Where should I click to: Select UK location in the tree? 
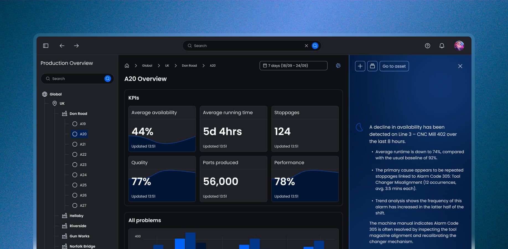[x=62, y=103]
